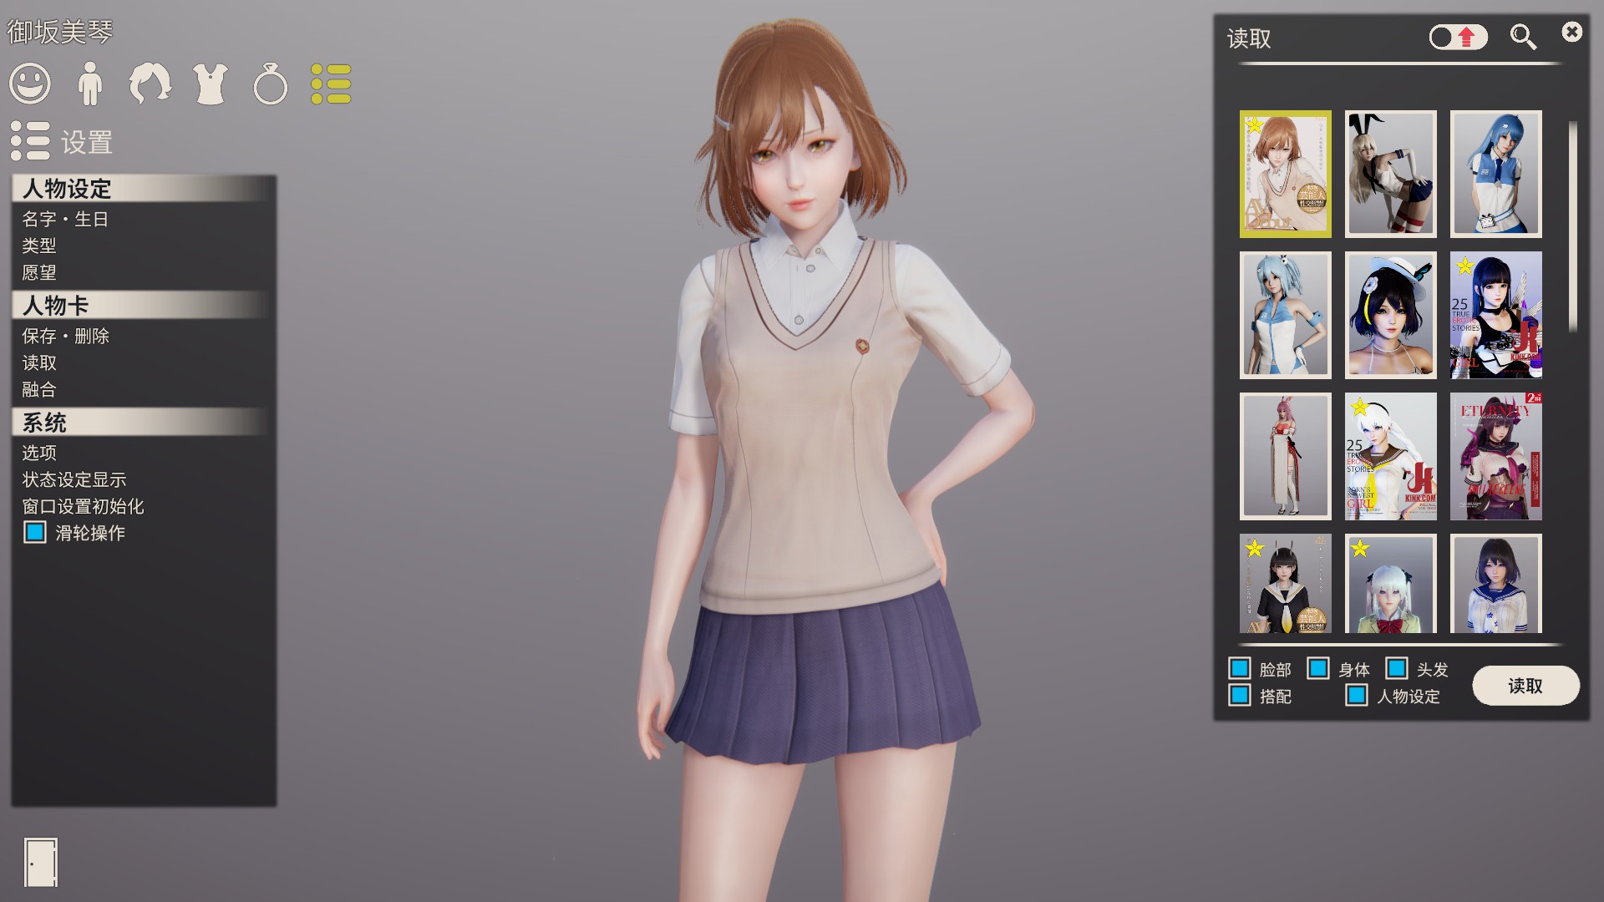
Task: Open 愿望 menu entry
Action: (x=39, y=272)
